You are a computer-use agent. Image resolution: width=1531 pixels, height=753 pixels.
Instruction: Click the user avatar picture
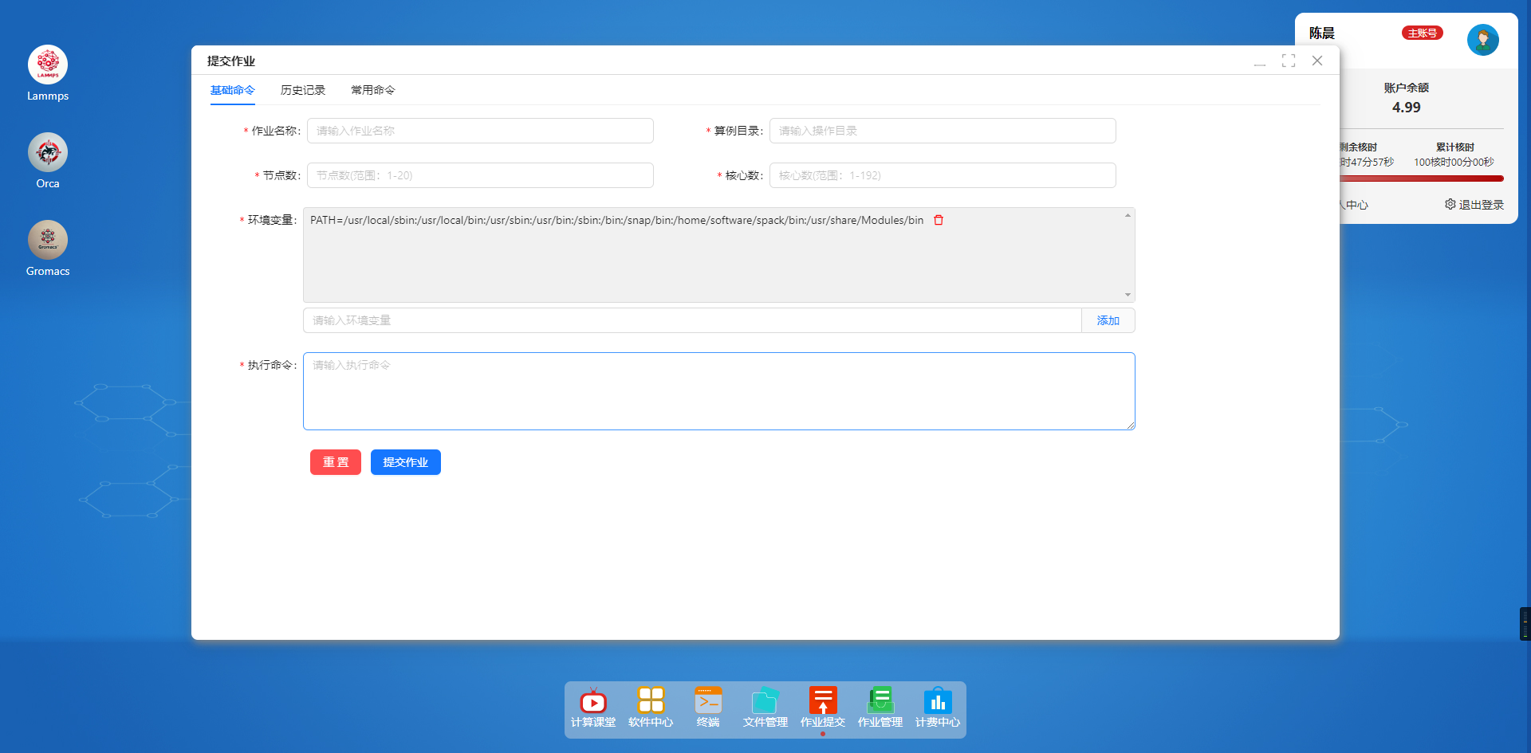pyautogui.click(x=1482, y=40)
